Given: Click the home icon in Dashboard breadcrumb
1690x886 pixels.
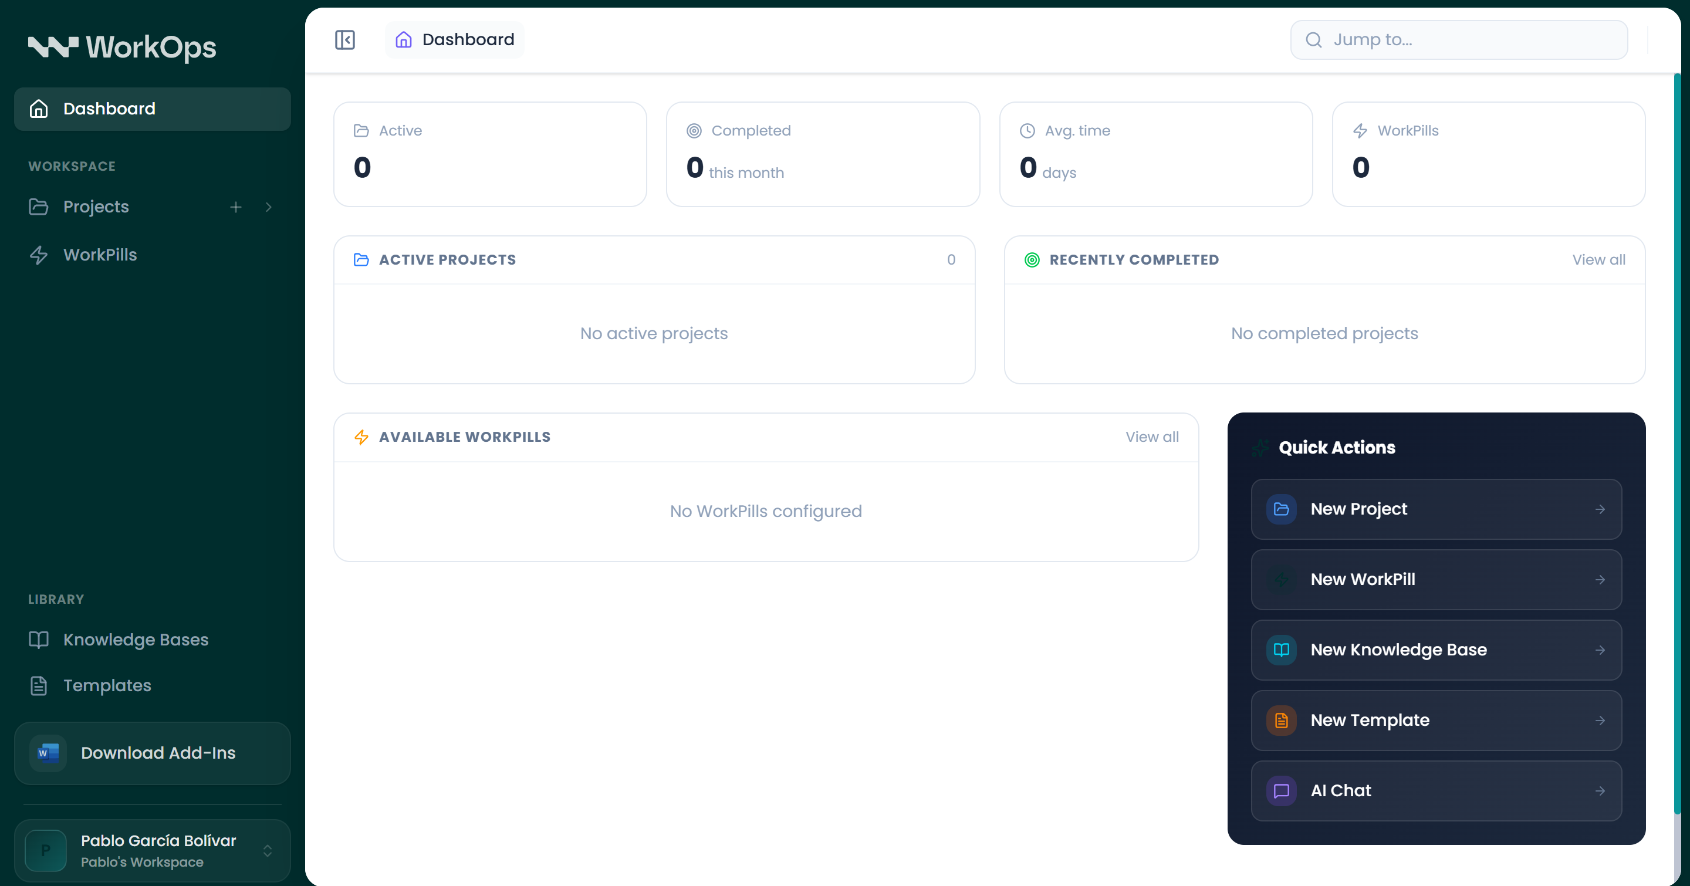Looking at the screenshot, I should point(404,40).
